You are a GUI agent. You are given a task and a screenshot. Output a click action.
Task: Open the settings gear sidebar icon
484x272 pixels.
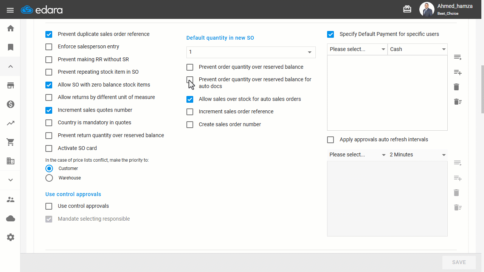tap(11, 237)
